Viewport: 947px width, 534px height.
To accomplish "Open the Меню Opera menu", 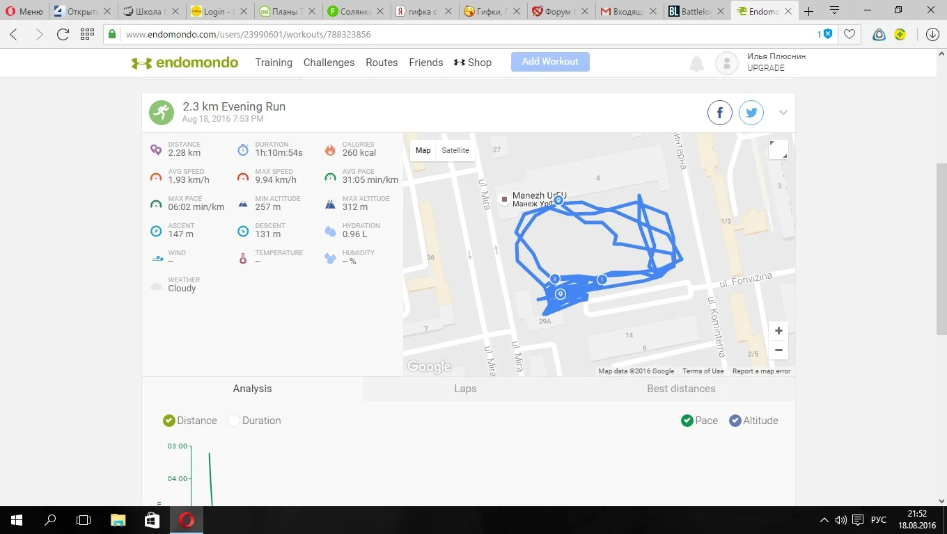I will pyautogui.click(x=24, y=11).
